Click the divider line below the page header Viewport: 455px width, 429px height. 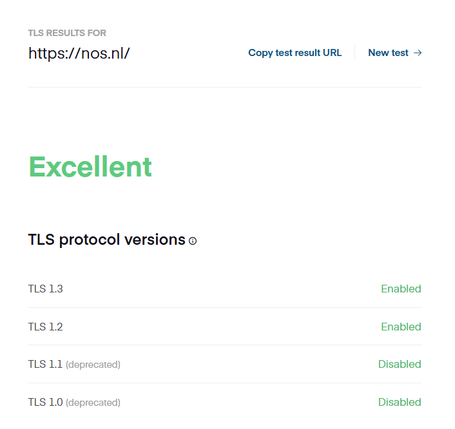[x=225, y=87]
